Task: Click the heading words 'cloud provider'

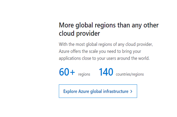Action: tap(79, 34)
